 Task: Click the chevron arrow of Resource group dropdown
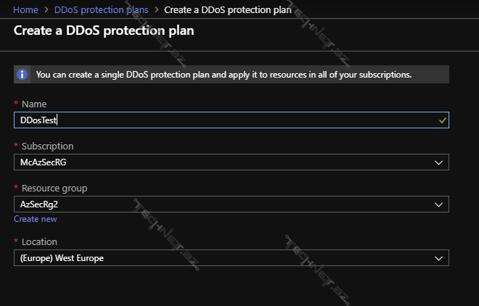438,204
